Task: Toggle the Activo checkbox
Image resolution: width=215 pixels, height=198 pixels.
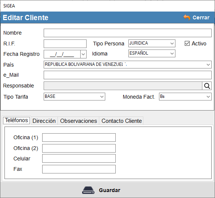Action: point(187,44)
